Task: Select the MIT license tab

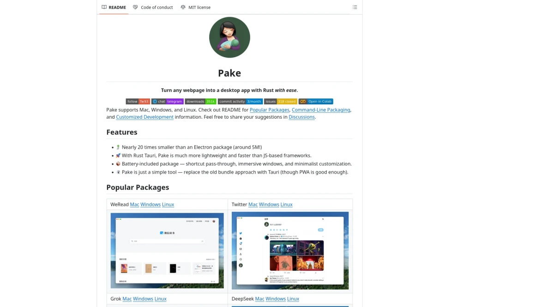Action: click(x=195, y=7)
